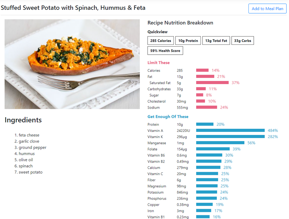The image size is (289, 219).
Task: Select the Vitamin A 484% bar
Action: (230, 130)
